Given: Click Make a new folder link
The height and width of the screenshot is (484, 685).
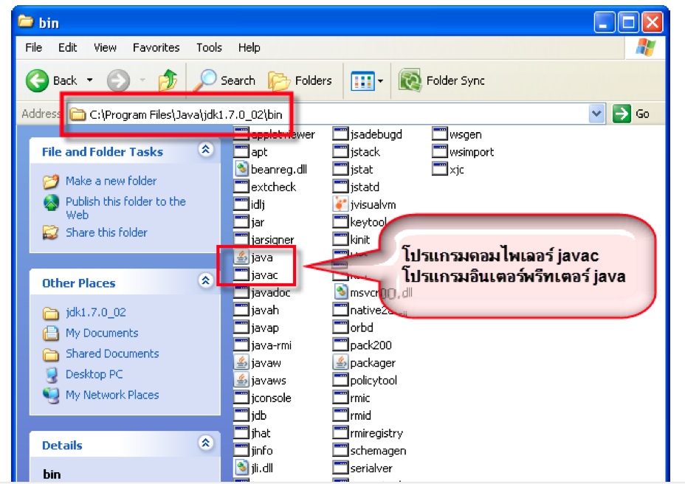Looking at the screenshot, I should click(111, 181).
